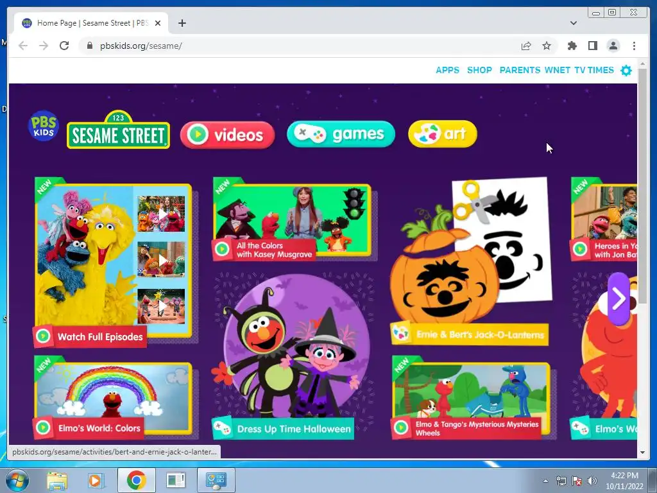Open the videos section button
The image size is (657, 493).
pyautogui.click(x=228, y=135)
